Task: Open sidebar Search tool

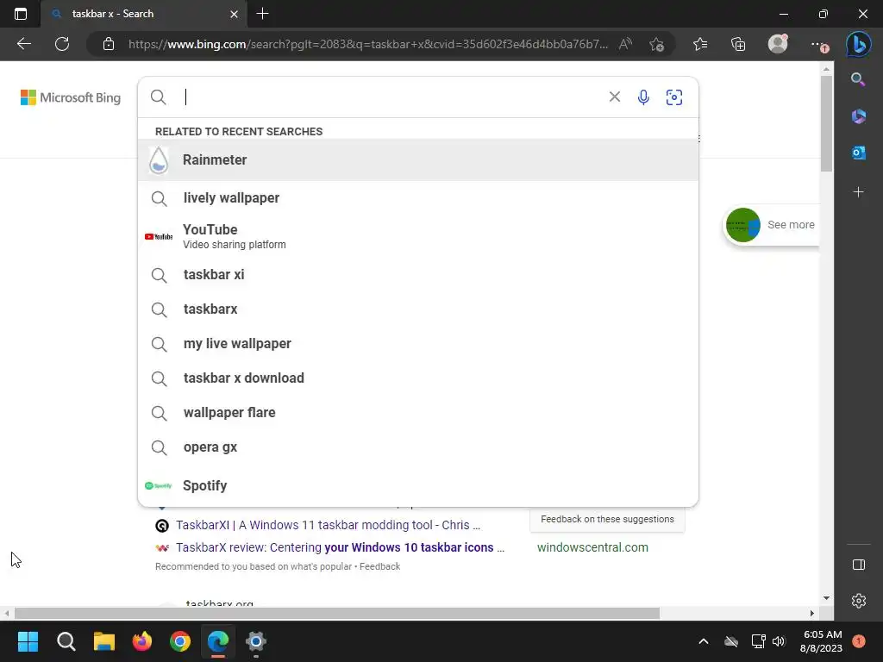Action: pos(858,79)
